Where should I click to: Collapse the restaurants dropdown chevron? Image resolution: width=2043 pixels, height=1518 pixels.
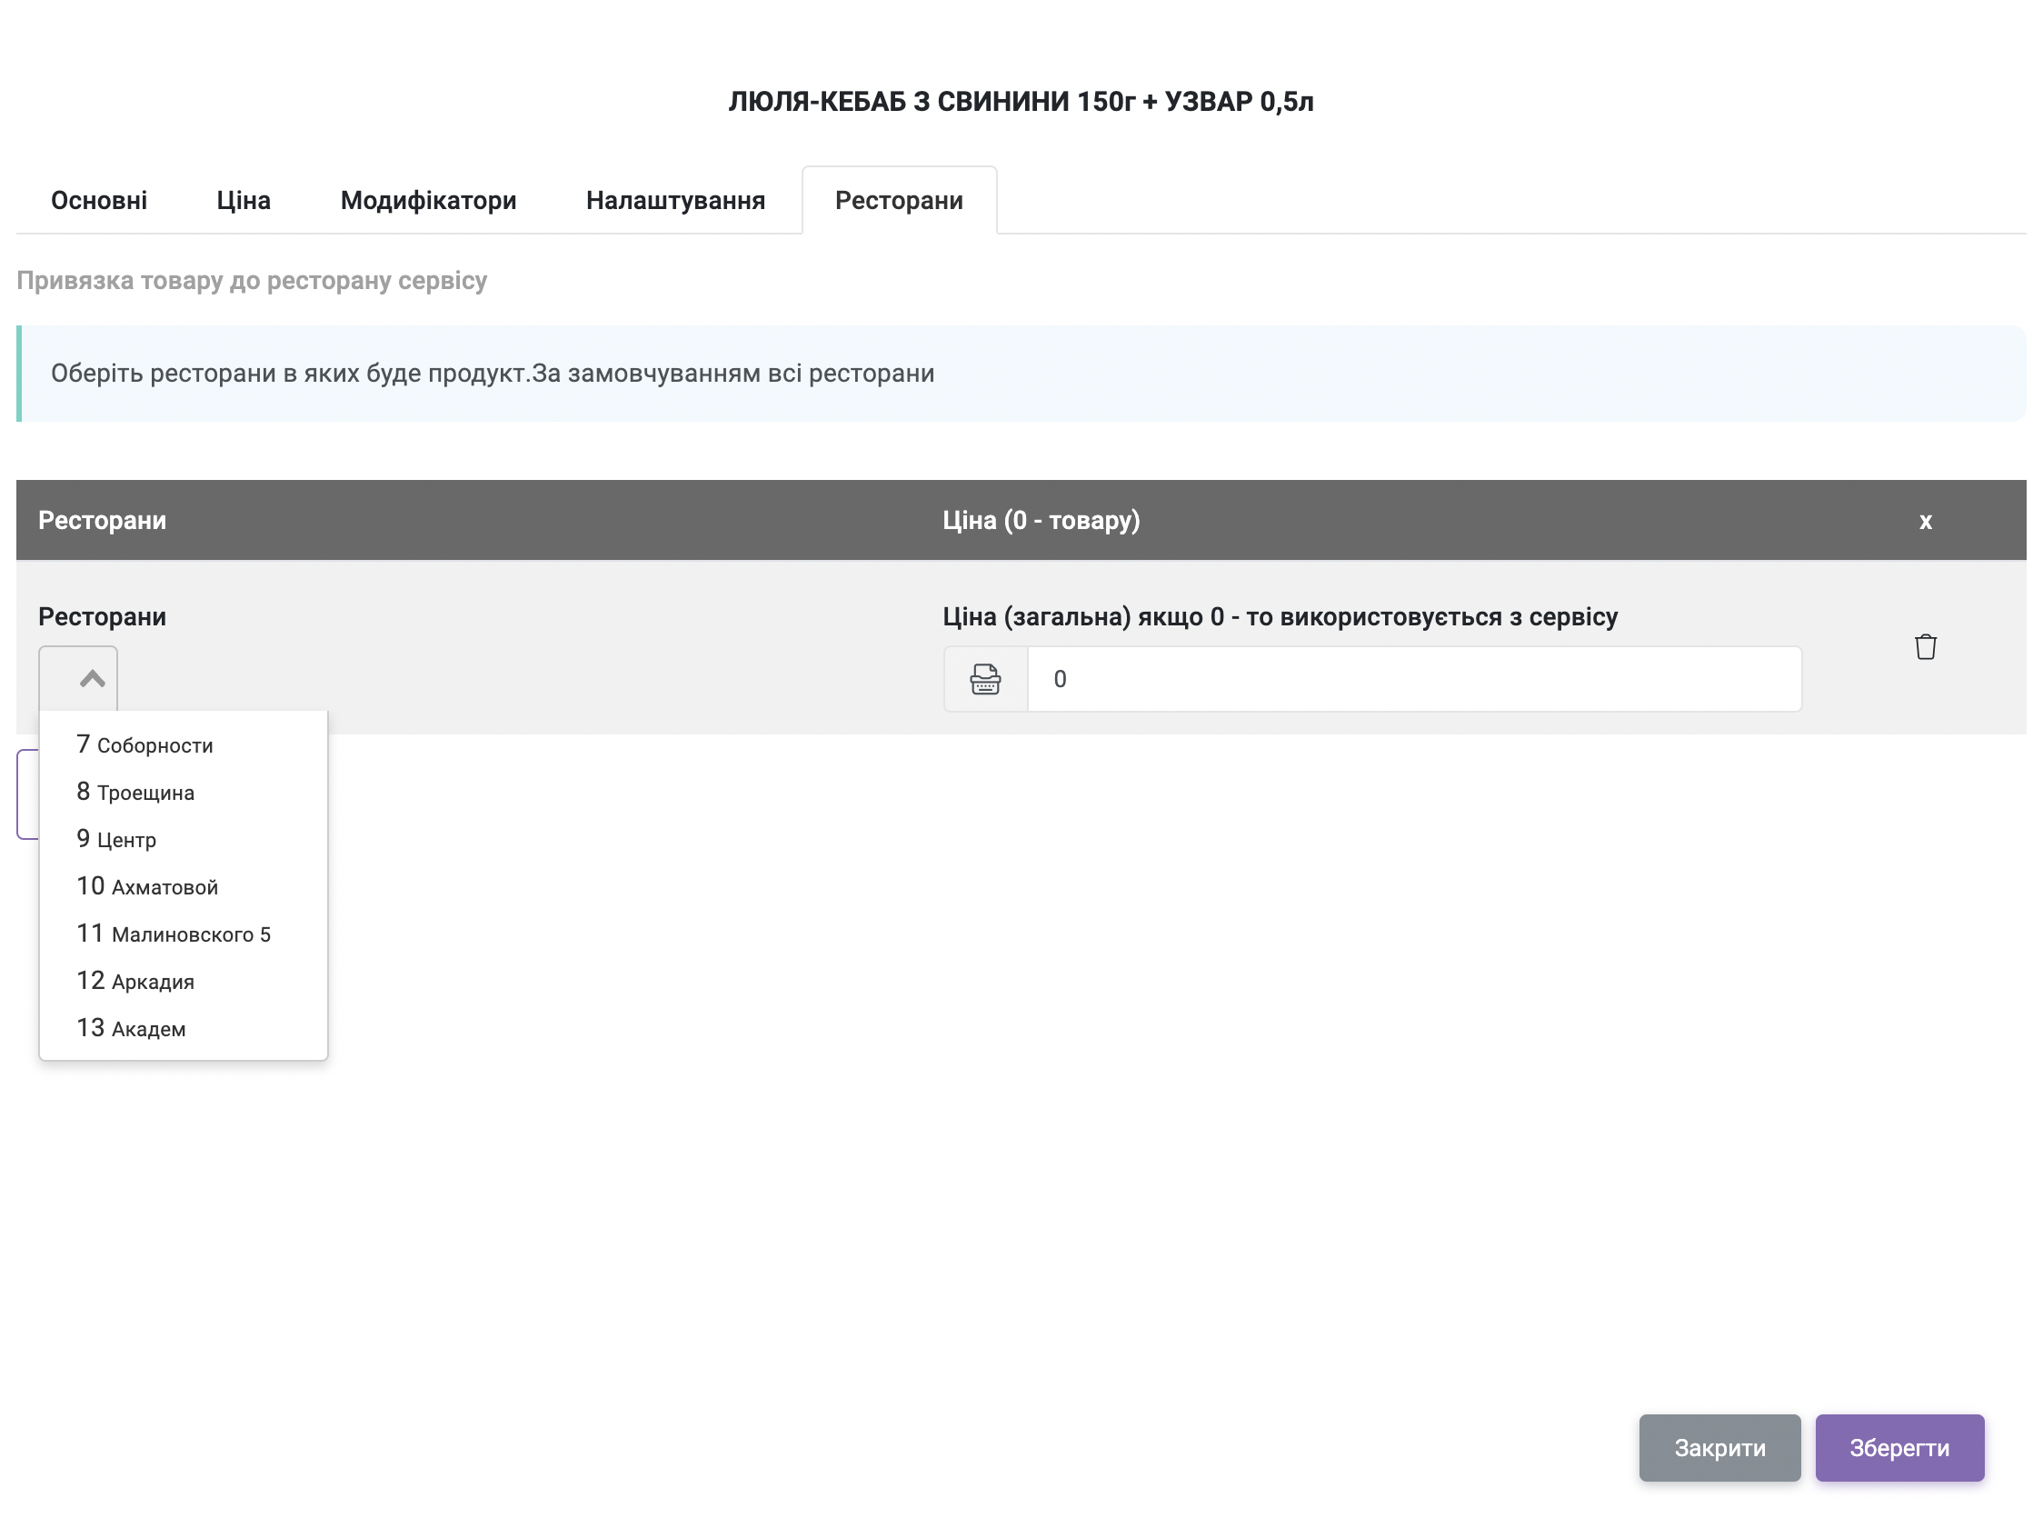coord(91,679)
